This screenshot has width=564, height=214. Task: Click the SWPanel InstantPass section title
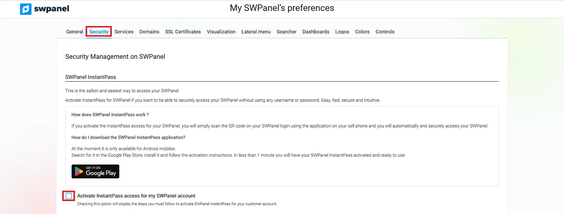[91, 77]
